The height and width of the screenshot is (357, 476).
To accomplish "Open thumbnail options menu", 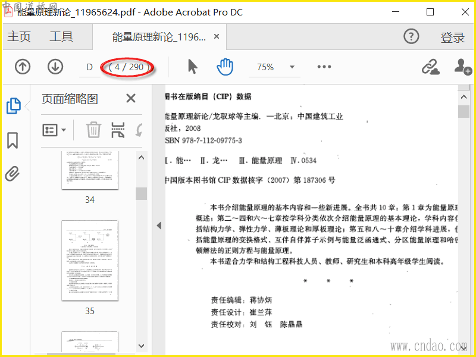I will 54,130.
